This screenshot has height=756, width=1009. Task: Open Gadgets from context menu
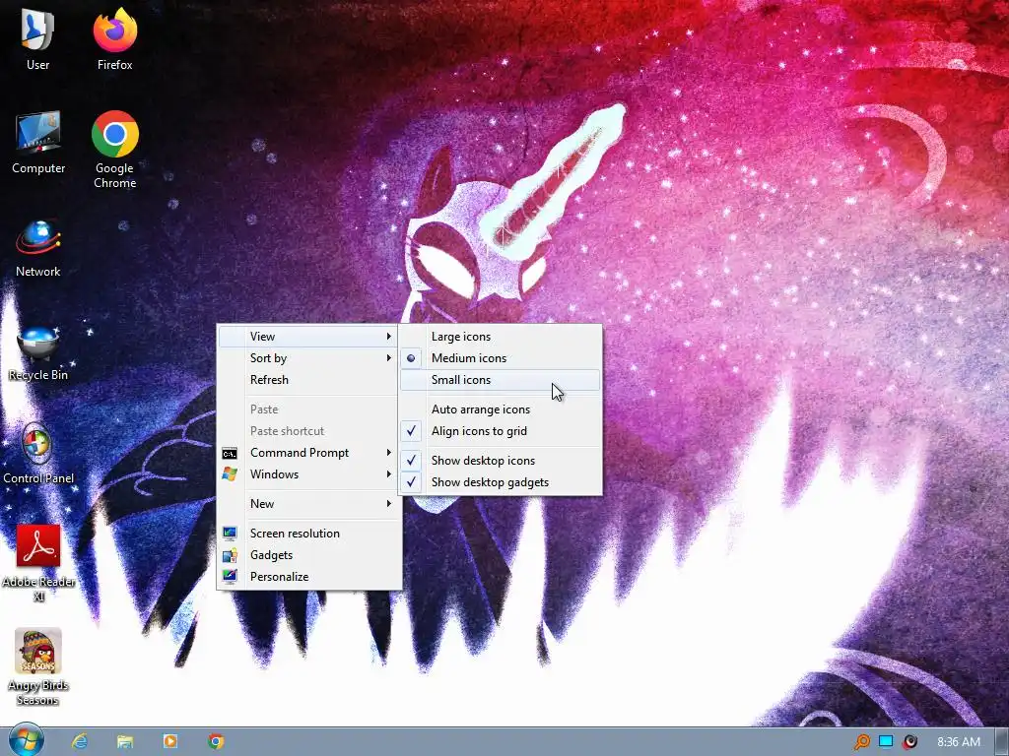click(x=308, y=555)
